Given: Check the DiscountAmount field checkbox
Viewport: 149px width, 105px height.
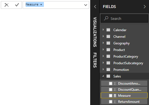Looking at the screenshot, I should pyautogui.click(x=111, y=84).
